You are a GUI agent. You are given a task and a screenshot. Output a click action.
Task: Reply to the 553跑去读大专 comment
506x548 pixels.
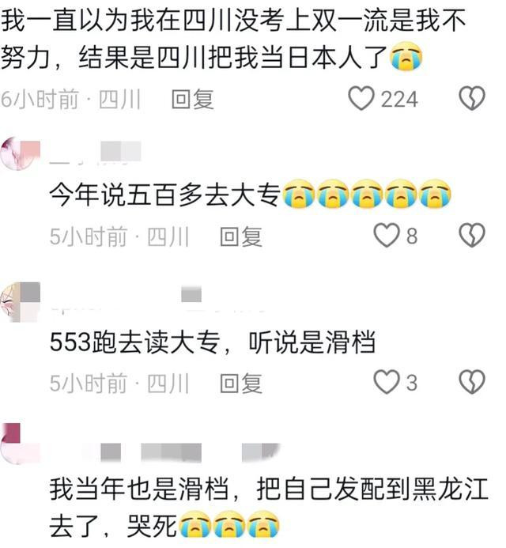(241, 383)
